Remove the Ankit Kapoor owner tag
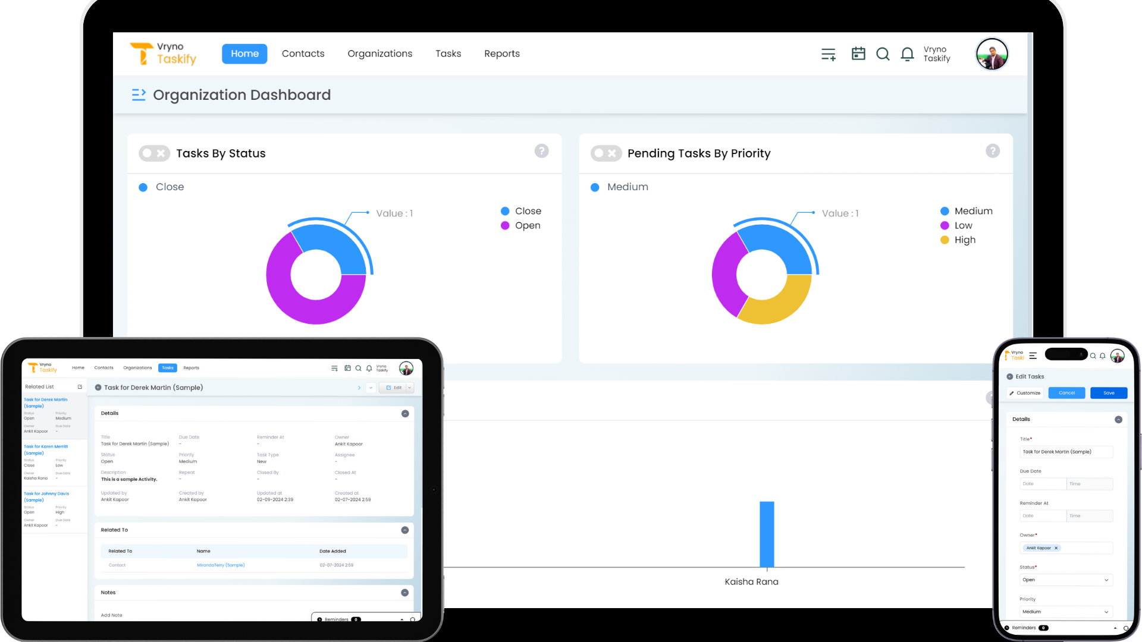Screen dimensions: 1142x642 (1057, 547)
